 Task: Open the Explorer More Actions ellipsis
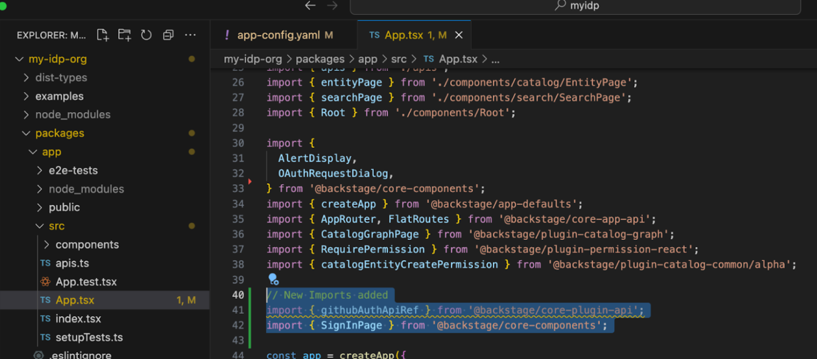[190, 35]
